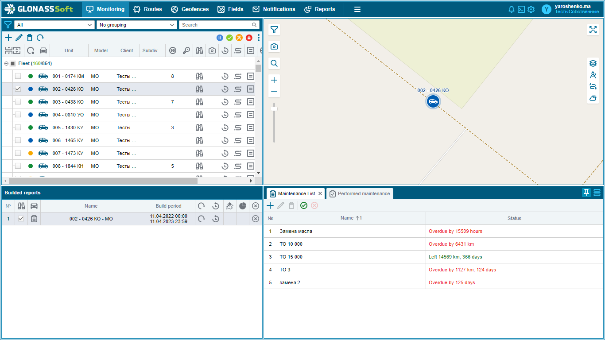Open the Fields section
The image size is (605, 340).
tap(230, 9)
